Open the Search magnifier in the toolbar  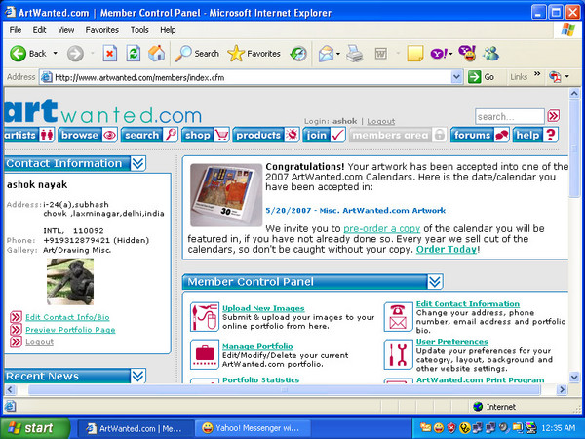pos(197,54)
